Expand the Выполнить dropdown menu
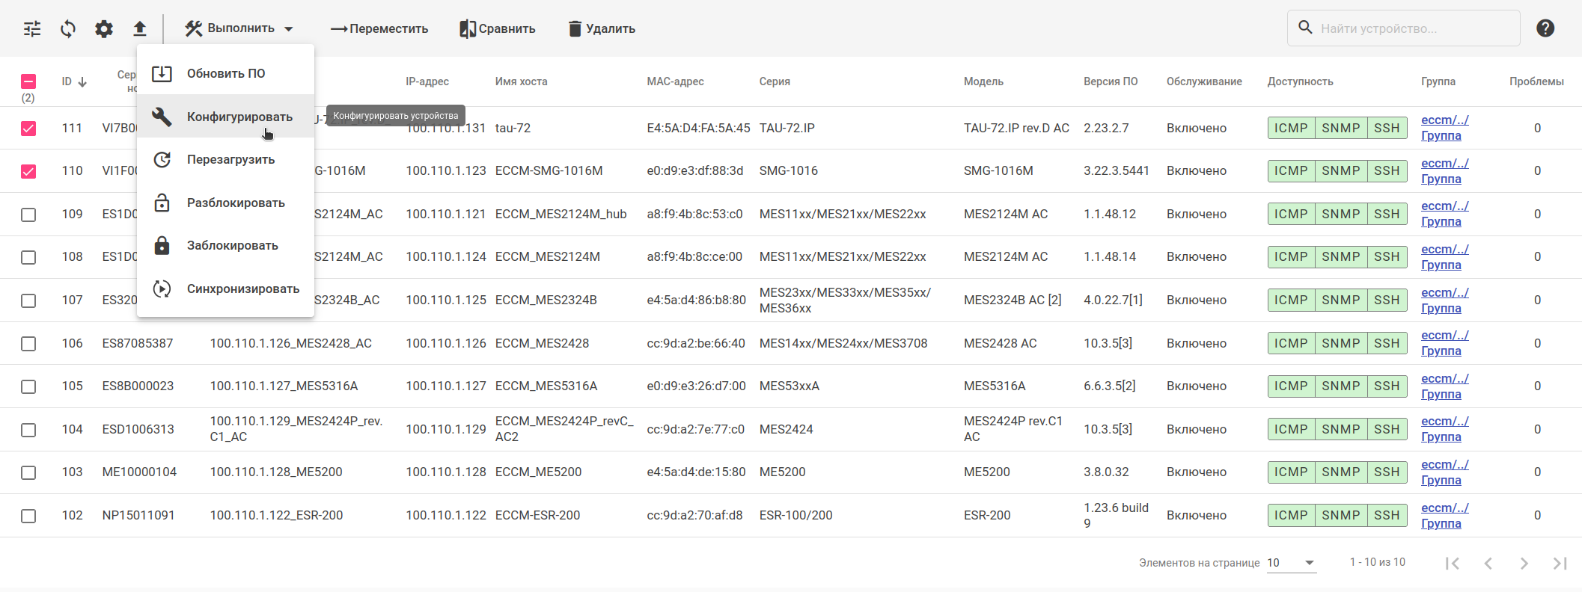 coord(239,29)
